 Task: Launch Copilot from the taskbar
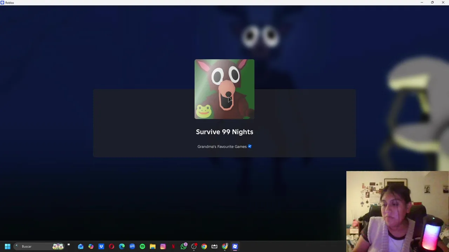point(91,246)
